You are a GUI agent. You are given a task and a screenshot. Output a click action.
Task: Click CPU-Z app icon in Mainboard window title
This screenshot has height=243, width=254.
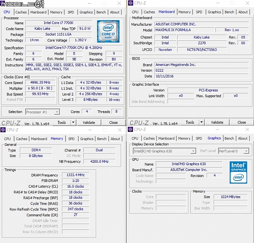(x=131, y=3)
